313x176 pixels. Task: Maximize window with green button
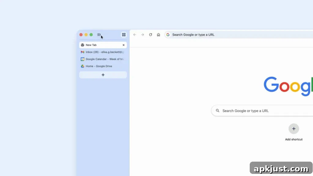(91, 35)
